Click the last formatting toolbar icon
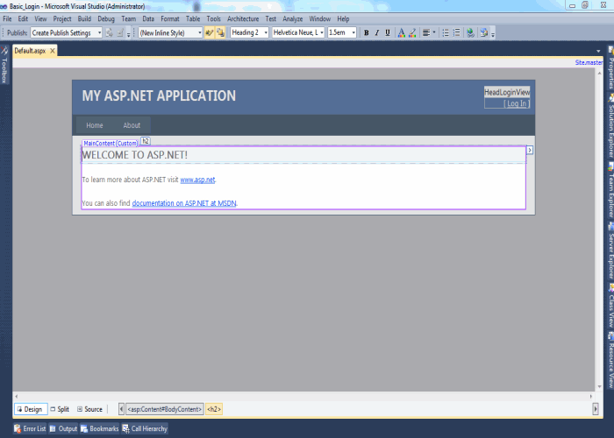The height and width of the screenshot is (438, 614). [484, 33]
